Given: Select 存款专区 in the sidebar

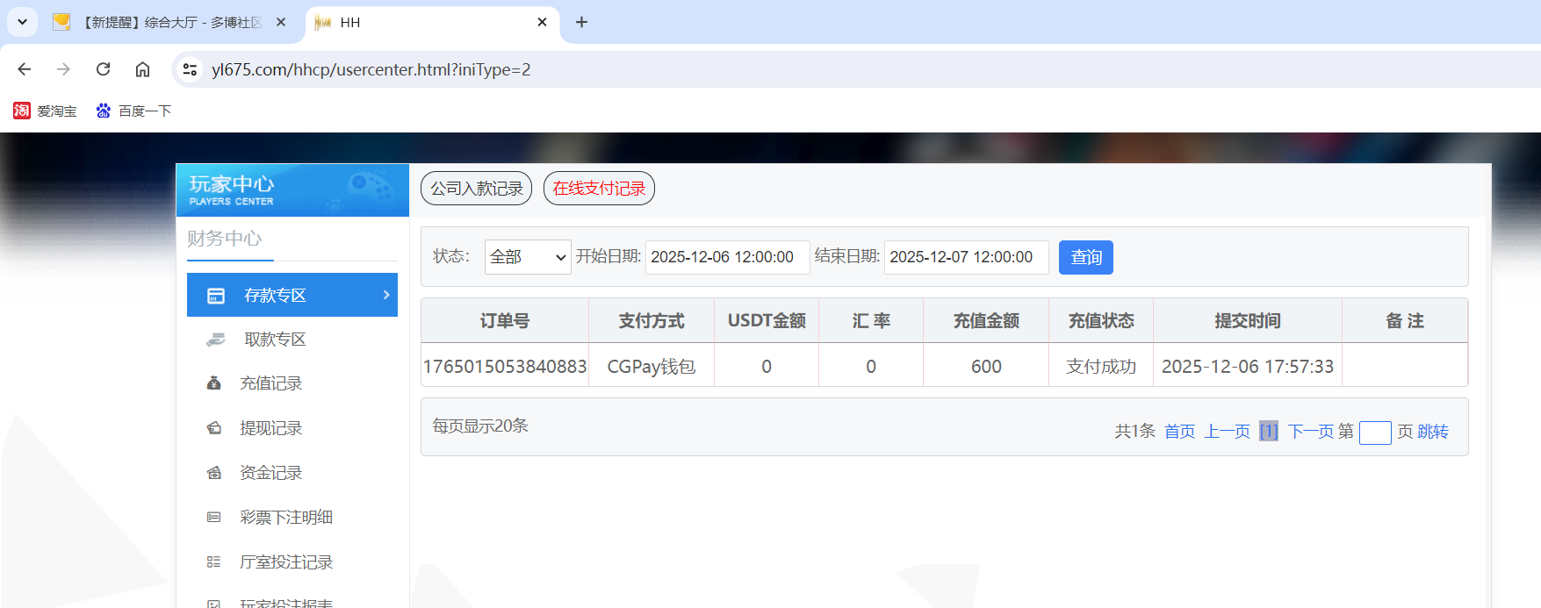Looking at the screenshot, I should pyautogui.click(x=292, y=295).
